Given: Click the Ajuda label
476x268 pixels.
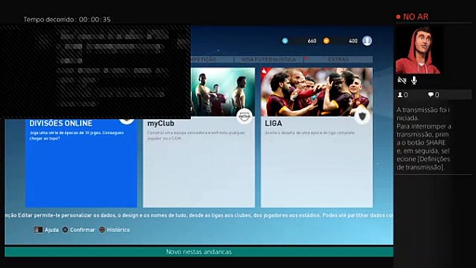Looking at the screenshot, I should click(52, 230).
